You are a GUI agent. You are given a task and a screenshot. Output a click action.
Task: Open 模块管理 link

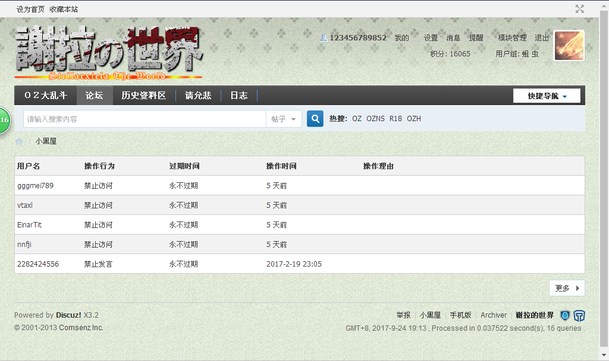point(512,37)
